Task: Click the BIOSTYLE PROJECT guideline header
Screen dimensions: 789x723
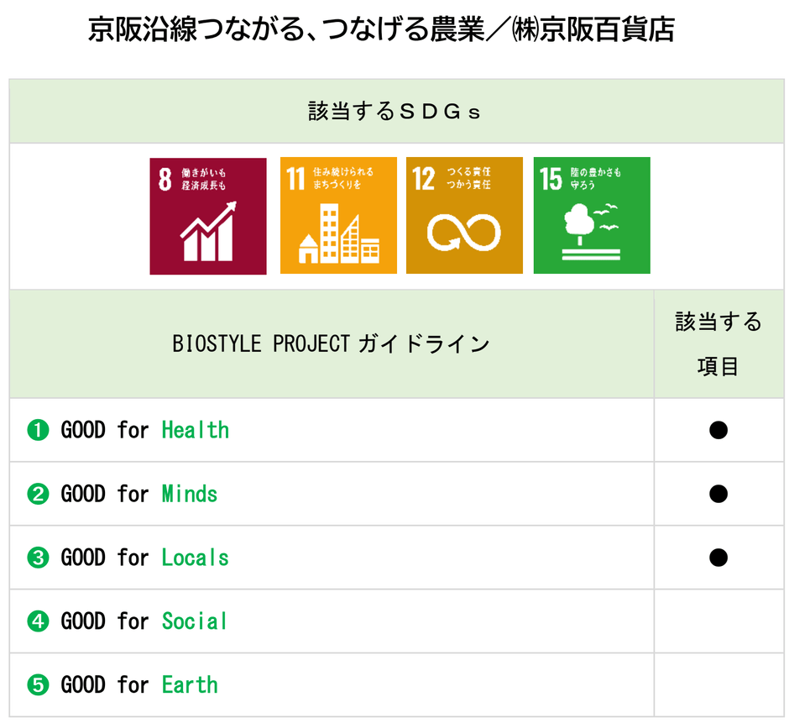Action: (x=332, y=344)
